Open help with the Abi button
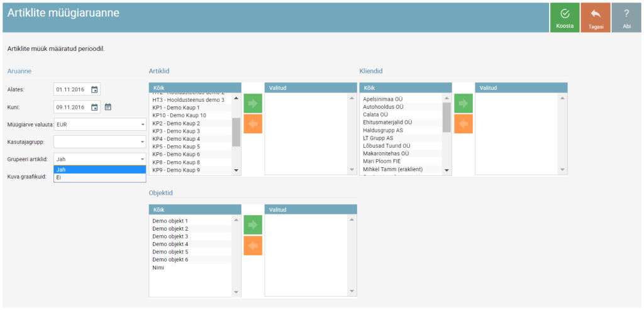 626,18
